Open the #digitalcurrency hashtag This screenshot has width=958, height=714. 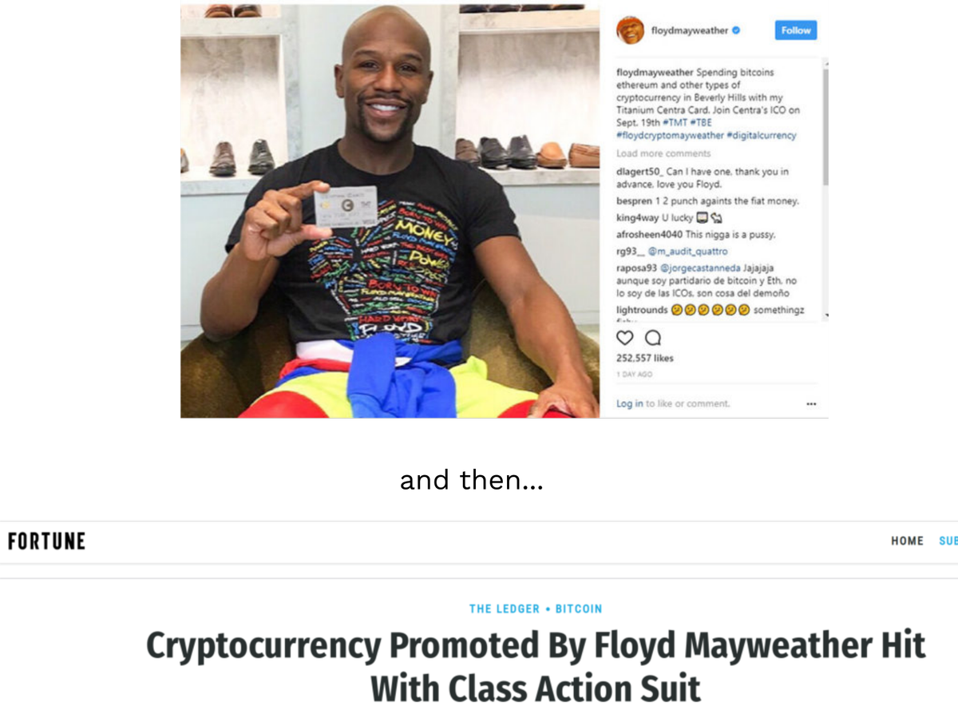tap(761, 136)
